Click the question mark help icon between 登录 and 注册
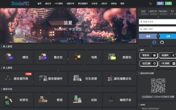The width and height of the screenshot is (176, 110). coord(158,36)
